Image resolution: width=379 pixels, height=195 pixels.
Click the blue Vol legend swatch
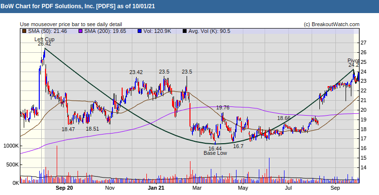tap(140, 31)
